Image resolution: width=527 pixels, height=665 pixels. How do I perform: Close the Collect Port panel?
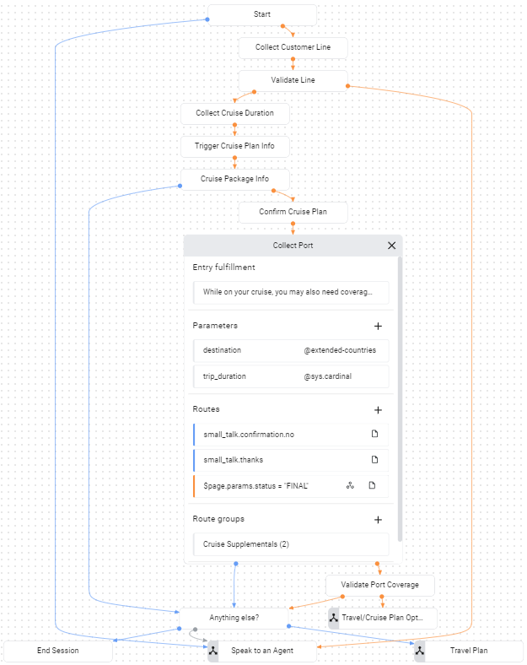tap(391, 246)
